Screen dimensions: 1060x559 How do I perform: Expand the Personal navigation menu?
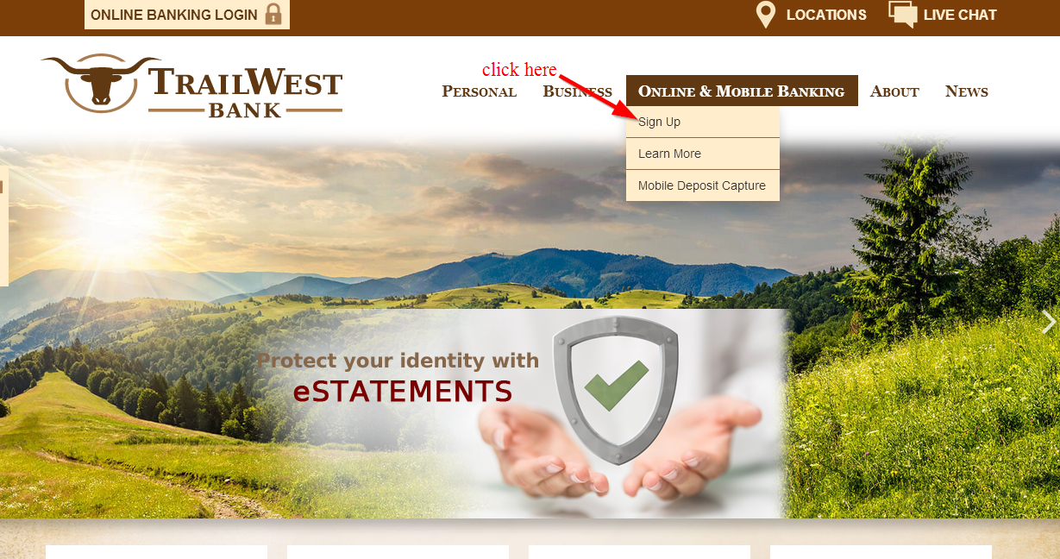(480, 91)
